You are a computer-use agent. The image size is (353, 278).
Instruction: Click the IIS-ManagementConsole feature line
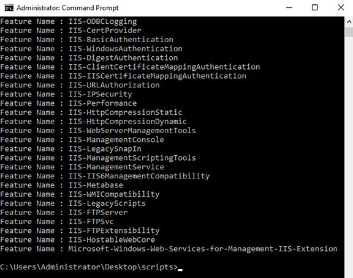(x=82, y=139)
